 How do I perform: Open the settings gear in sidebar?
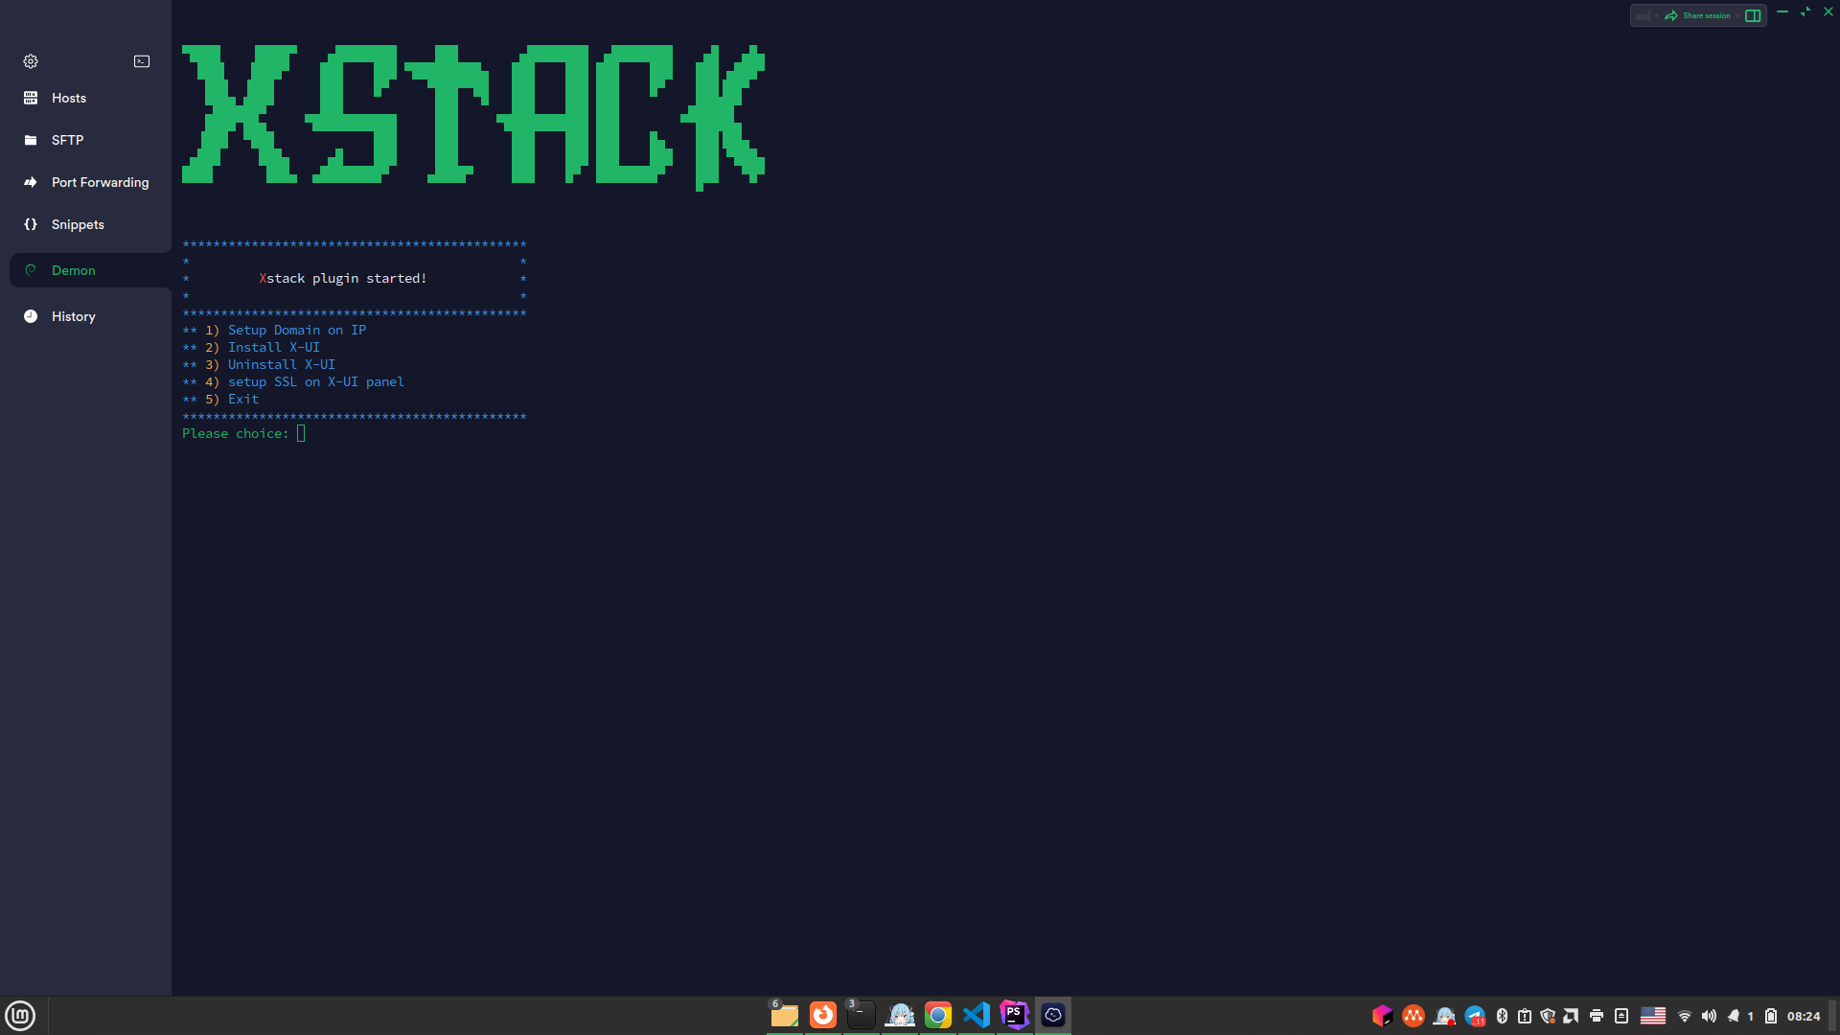(x=31, y=61)
